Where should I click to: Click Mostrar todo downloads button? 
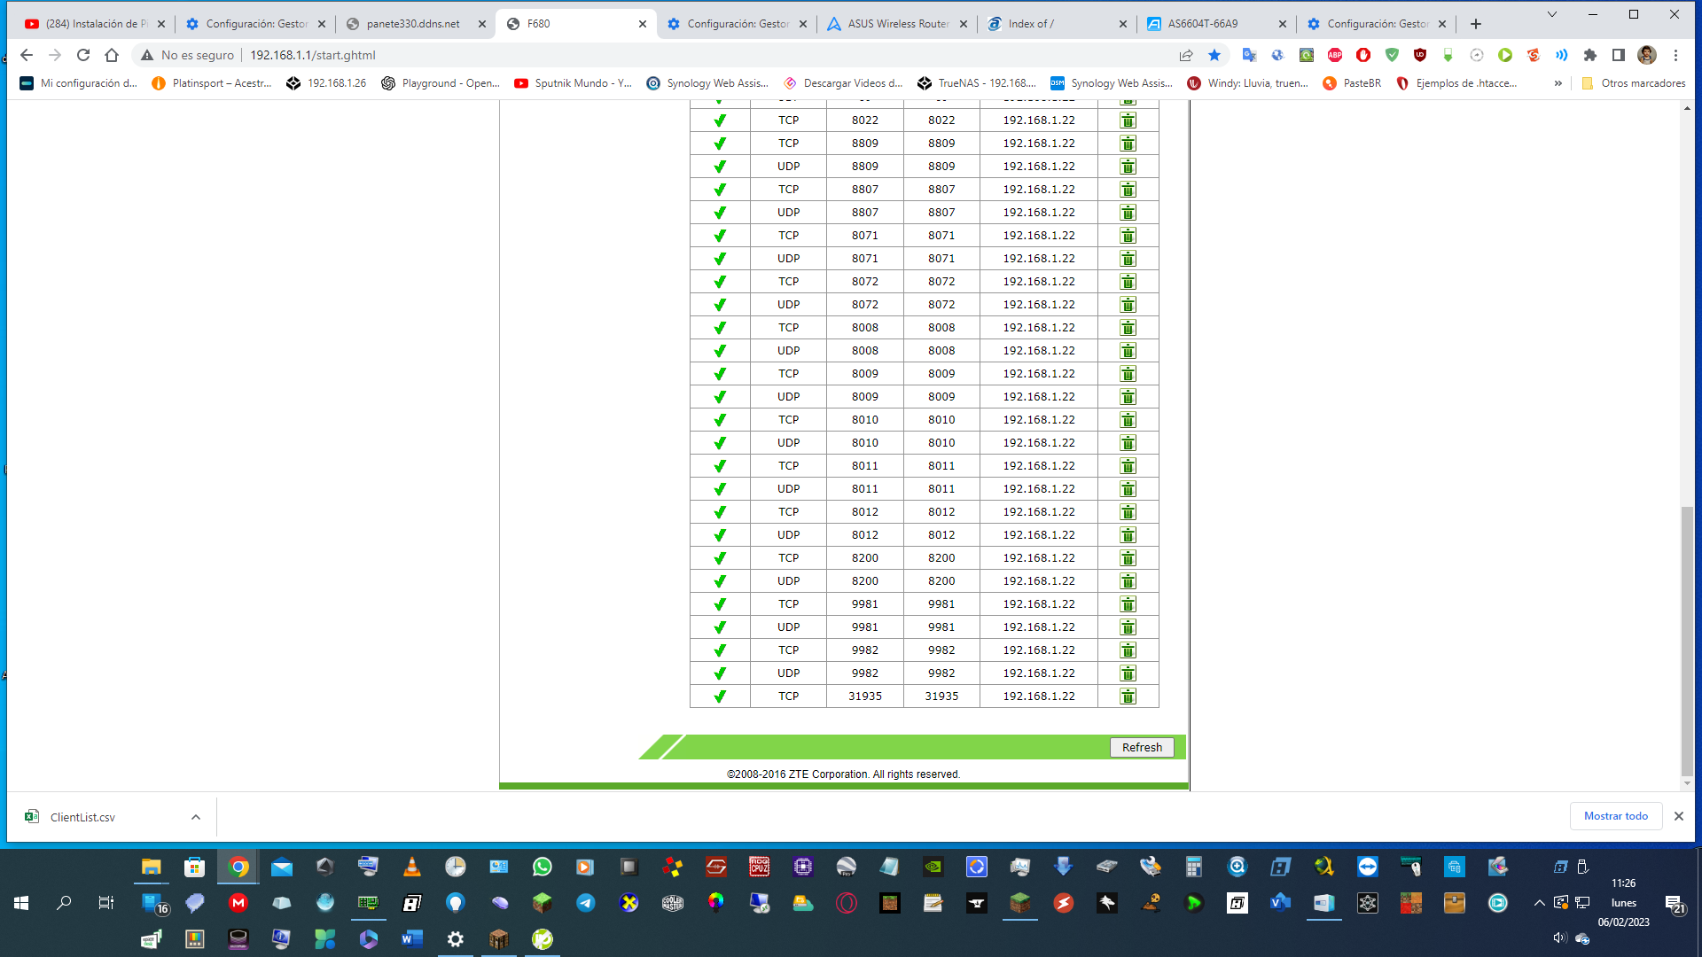(1615, 816)
